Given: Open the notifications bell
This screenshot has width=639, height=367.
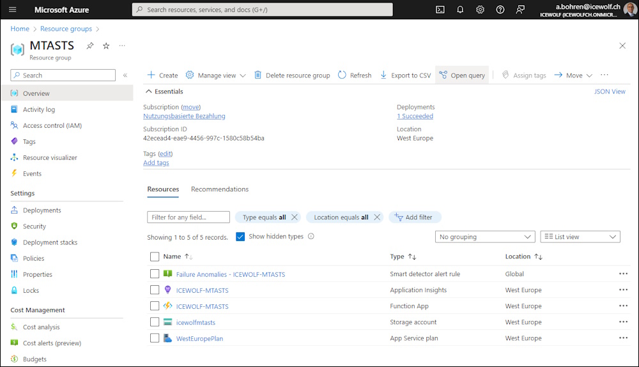Looking at the screenshot, I should (460, 10).
